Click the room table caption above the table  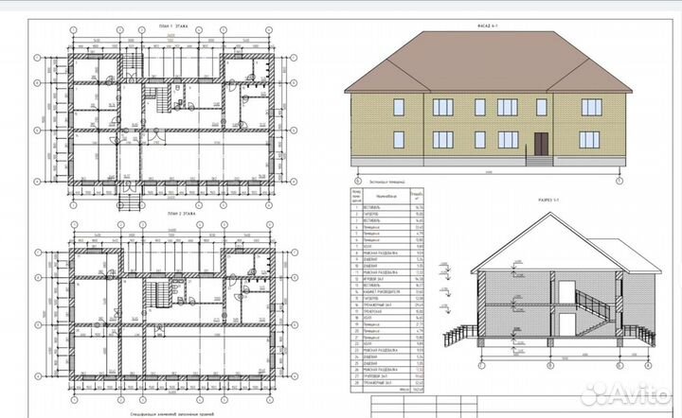click(x=387, y=183)
